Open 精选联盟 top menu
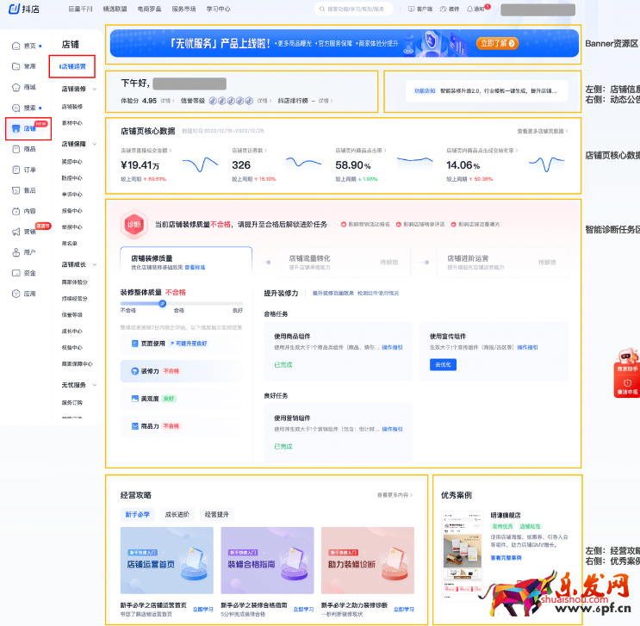Viewport: 640px width, 626px height. pyautogui.click(x=115, y=9)
